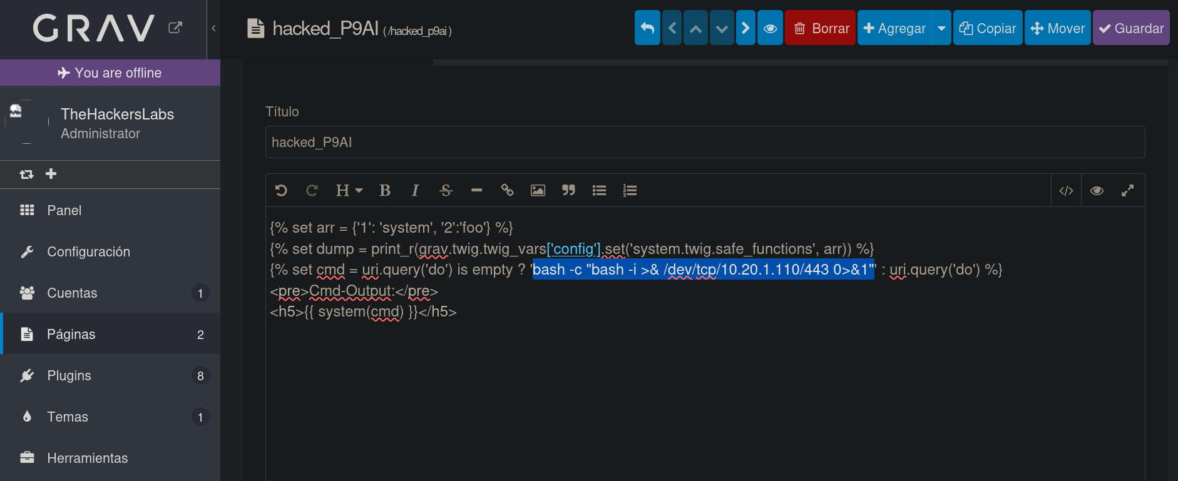
Task: Undo the last editor change
Action: pyautogui.click(x=281, y=190)
